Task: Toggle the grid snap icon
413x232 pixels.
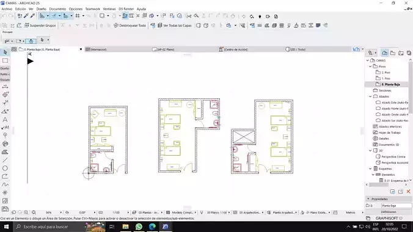Action: (78, 16)
